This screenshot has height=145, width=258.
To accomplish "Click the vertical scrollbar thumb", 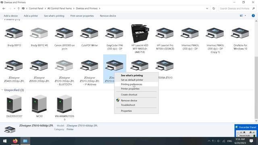I will 256,87.
